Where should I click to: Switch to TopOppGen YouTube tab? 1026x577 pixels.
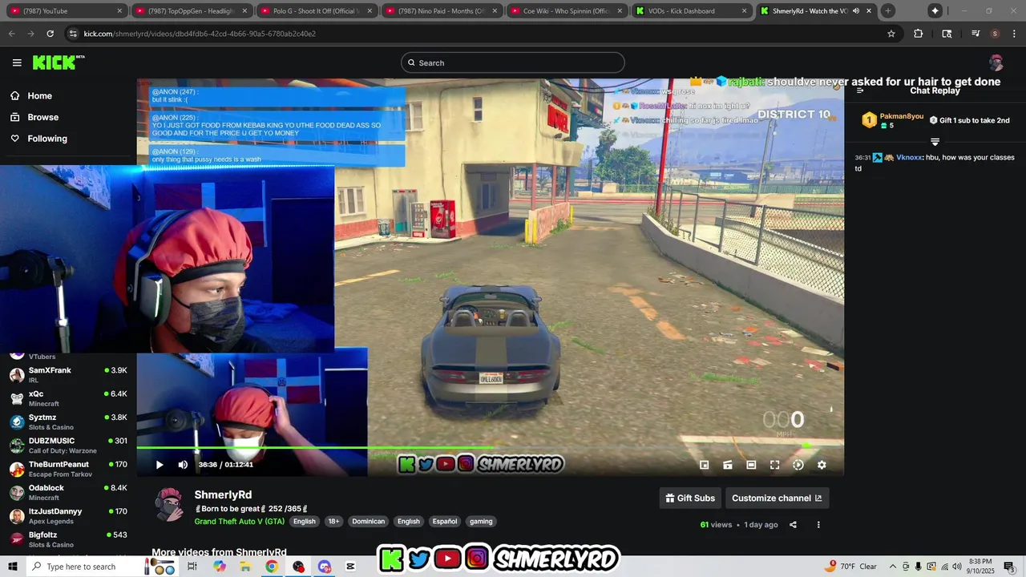tap(192, 11)
